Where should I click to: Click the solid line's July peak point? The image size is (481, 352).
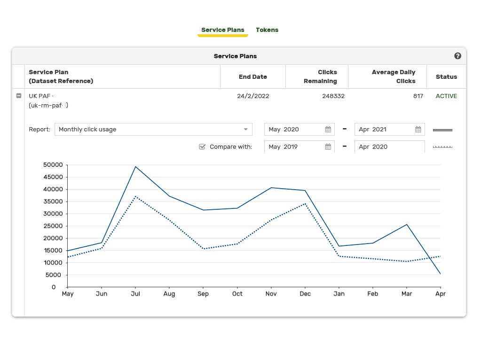tap(135, 167)
